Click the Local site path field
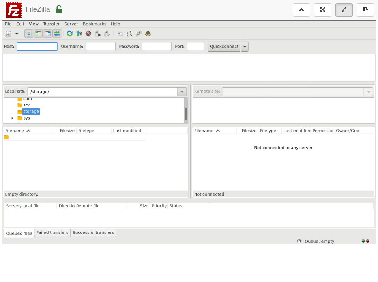Viewport: 378px width, 282px height. tap(103, 92)
